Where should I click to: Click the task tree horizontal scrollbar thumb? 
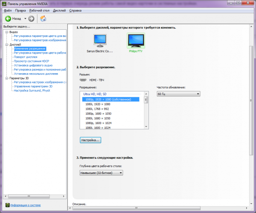(x=29, y=196)
